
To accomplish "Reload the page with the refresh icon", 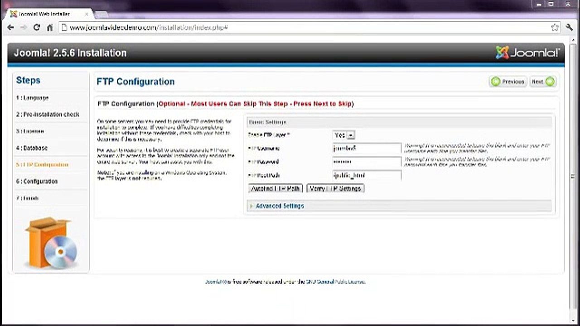I will pos(37,28).
